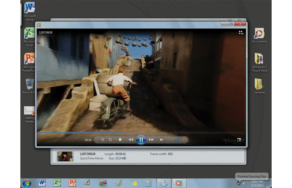The width and height of the screenshot is (292, 188).
Task: Click the 00:16 elapsed time display
Action: point(88,140)
